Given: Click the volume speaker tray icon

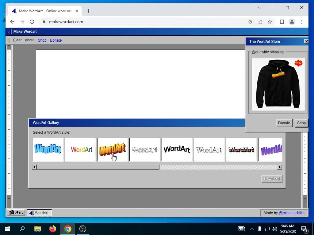Looking at the screenshot, I should coord(274,229).
